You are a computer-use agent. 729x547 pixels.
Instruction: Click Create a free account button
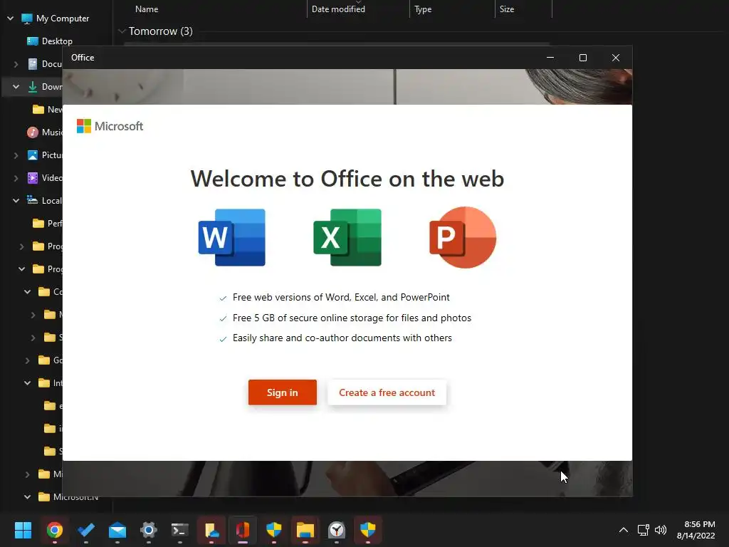(387, 392)
